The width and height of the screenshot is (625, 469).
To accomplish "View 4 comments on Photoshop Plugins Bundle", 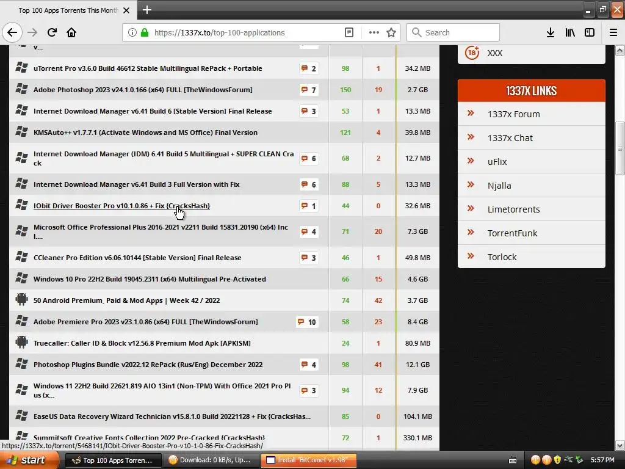I will point(308,365).
